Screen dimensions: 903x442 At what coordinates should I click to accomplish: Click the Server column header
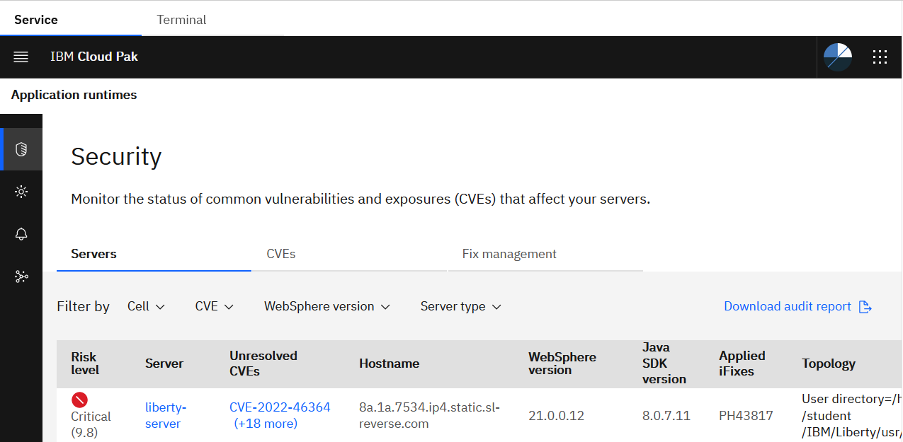pyautogui.click(x=164, y=364)
